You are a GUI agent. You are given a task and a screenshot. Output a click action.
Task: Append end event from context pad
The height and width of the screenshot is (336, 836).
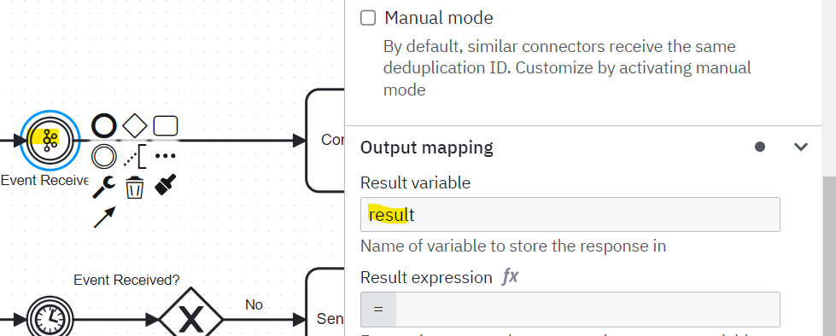(x=103, y=125)
